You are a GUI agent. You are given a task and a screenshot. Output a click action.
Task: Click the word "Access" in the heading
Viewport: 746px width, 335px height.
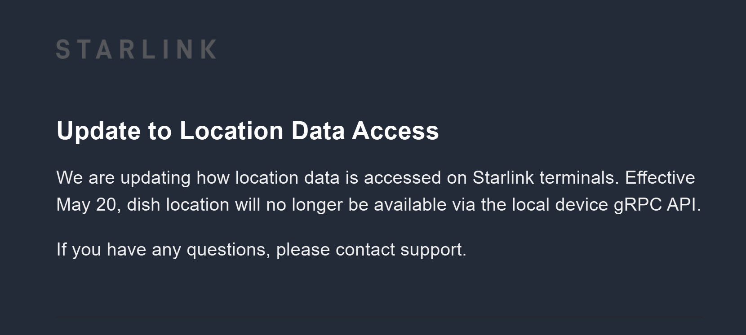tap(395, 131)
